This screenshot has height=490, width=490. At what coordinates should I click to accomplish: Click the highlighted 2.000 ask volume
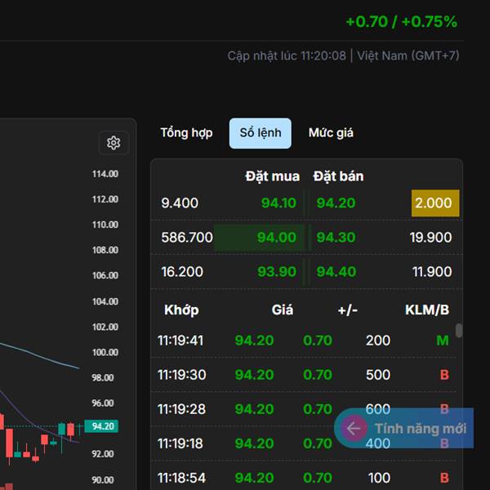pos(435,203)
